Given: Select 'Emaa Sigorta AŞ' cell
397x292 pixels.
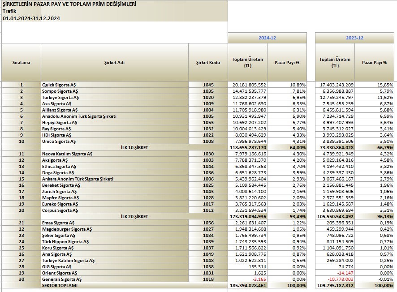Looking at the screenshot, I should (114, 223).
